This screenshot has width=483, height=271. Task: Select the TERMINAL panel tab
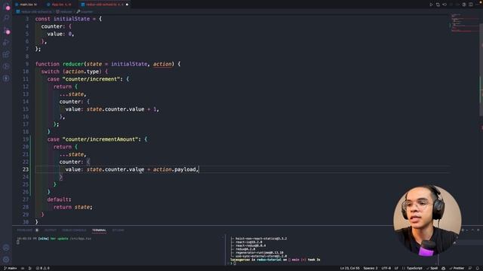click(x=99, y=230)
